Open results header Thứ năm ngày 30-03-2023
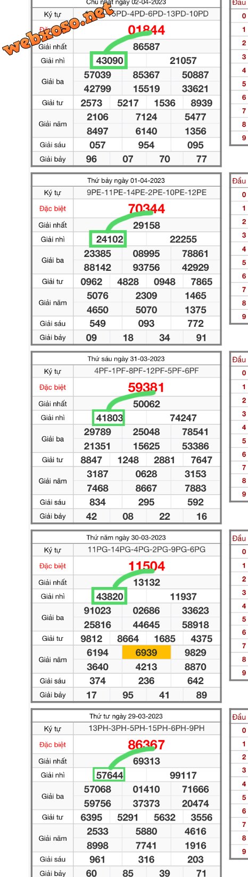This screenshot has width=248, height=877. pyautogui.click(x=126, y=538)
